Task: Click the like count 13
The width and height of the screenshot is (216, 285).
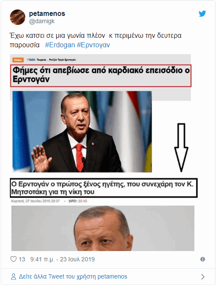Action: coord(22,259)
